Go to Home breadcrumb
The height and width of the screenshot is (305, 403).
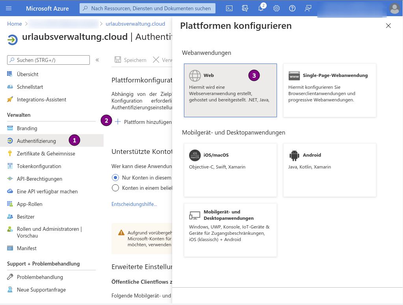(15, 24)
